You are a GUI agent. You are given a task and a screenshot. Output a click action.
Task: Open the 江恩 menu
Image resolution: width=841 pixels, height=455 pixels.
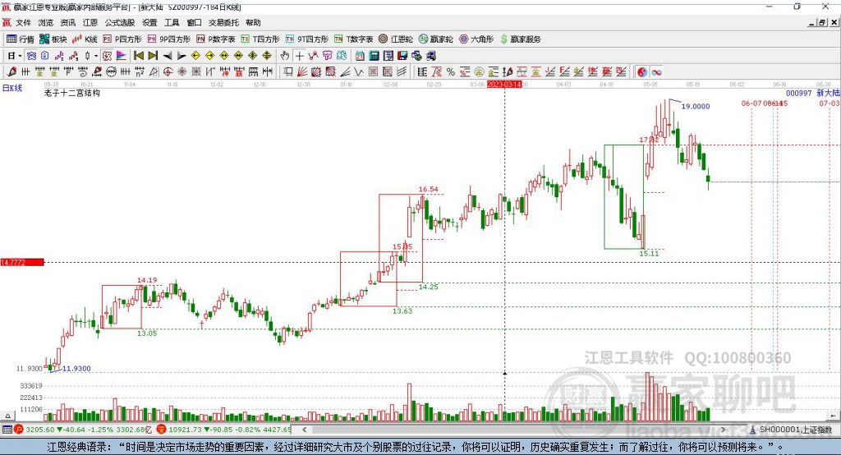[90, 22]
